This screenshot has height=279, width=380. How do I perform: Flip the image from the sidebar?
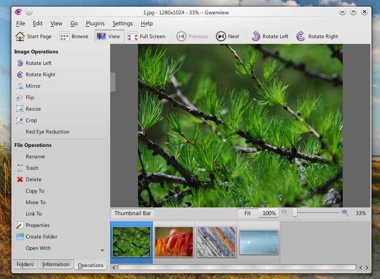[x=25, y=97]
